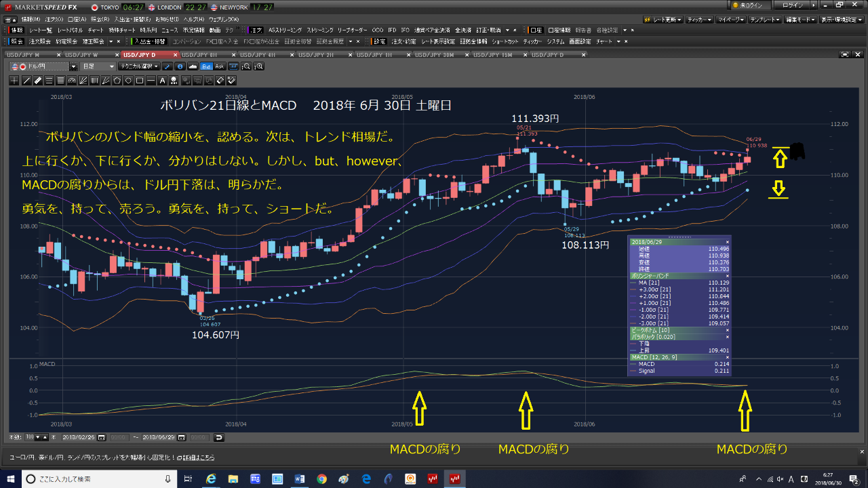Click the horizontal line drawing tool

[151, 80]
